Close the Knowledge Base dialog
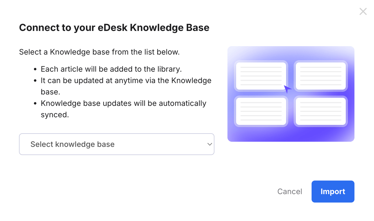Image resolution: width=374 pixels, height=221 pixels. click(363, 11)
